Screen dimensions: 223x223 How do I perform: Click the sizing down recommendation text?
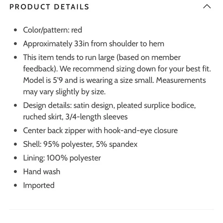(135, 69)
